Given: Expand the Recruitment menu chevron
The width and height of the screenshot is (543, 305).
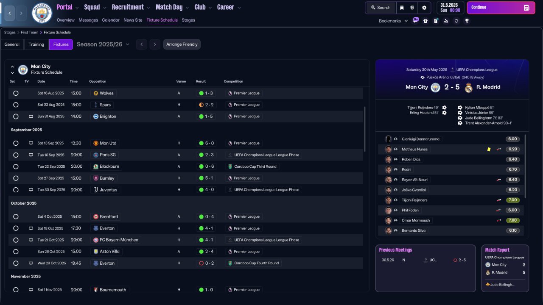Looking at the screenshot, I should pos(148,8).
